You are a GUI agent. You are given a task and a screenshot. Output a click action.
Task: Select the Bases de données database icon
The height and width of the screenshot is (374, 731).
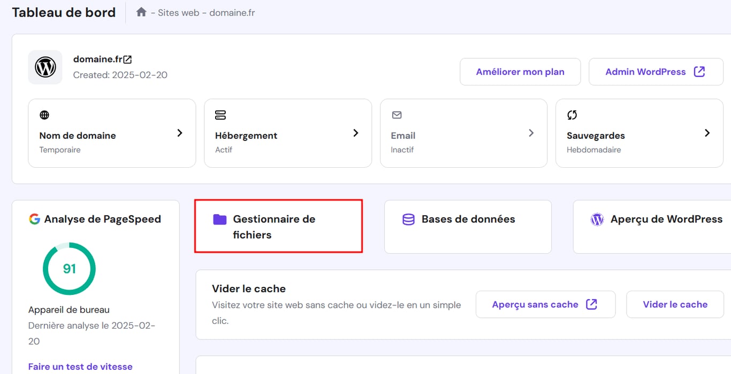408,219
